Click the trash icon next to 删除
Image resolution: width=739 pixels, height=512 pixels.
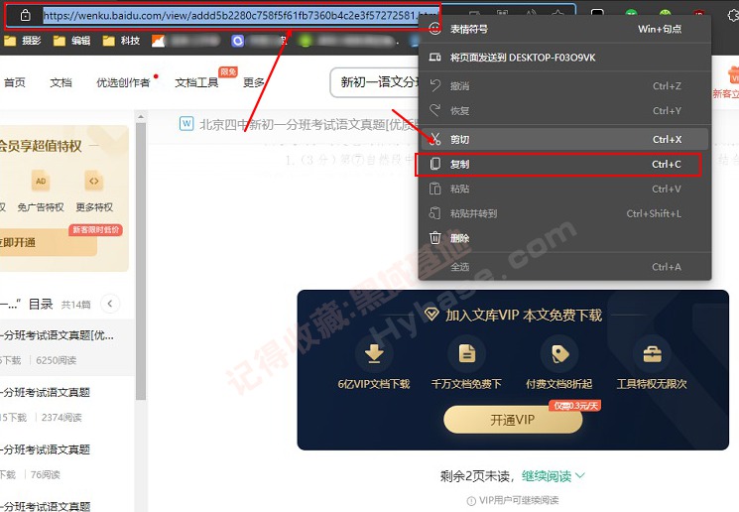(x=435, y=238)
